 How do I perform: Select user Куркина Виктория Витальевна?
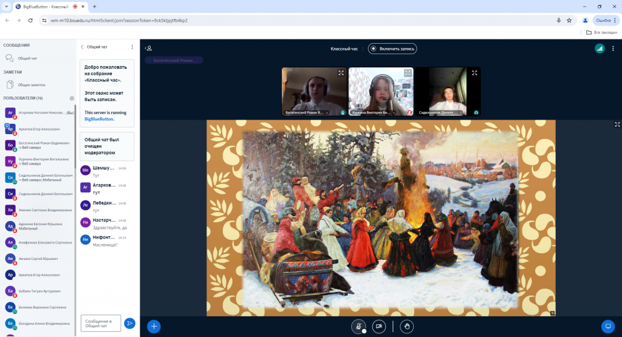[39, 162]
